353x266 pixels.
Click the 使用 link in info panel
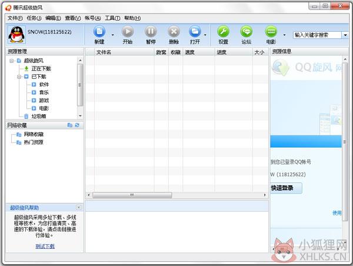[337, 213]
